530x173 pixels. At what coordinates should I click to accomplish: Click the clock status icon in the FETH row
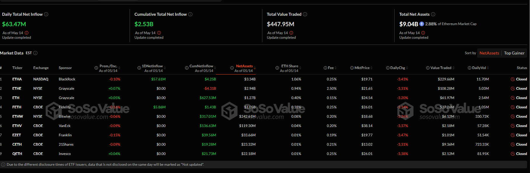point(513,107)
